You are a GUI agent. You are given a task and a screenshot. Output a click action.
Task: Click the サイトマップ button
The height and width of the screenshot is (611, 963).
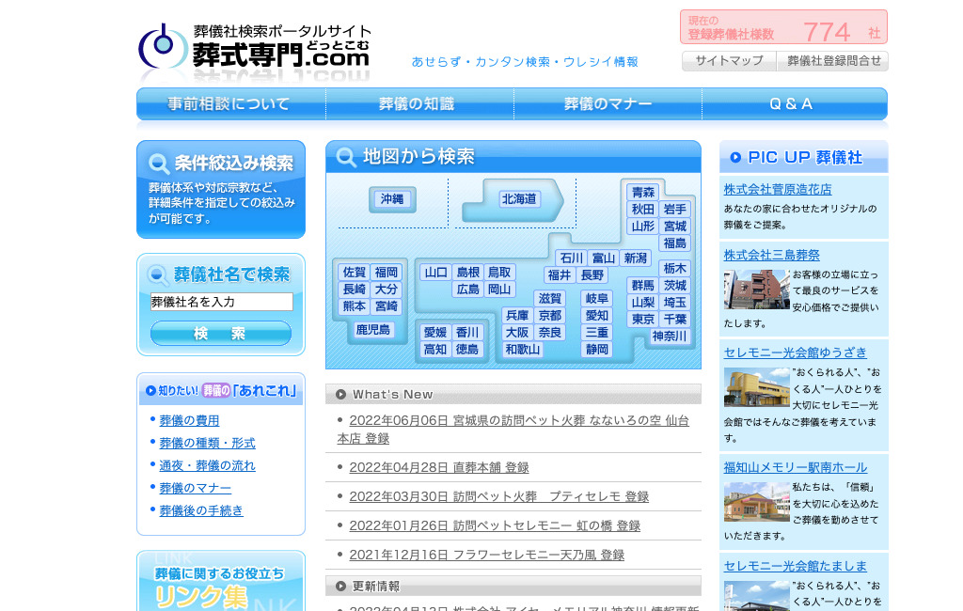tap(729, 61)
